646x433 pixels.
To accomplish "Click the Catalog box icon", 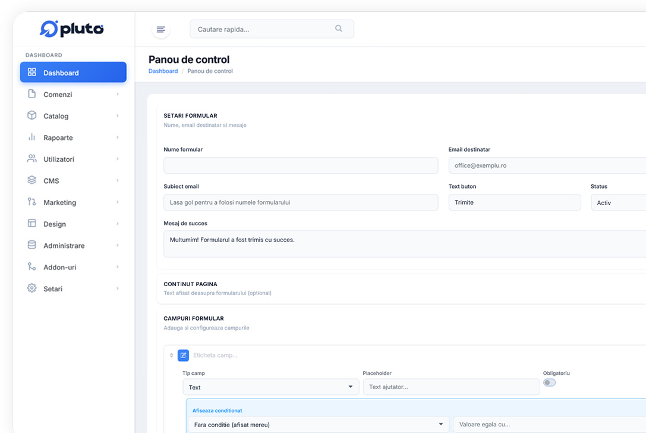I will [x=31, y=115].
